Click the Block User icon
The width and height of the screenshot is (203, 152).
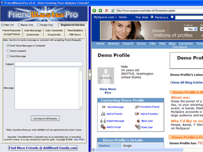pos(138,121)
